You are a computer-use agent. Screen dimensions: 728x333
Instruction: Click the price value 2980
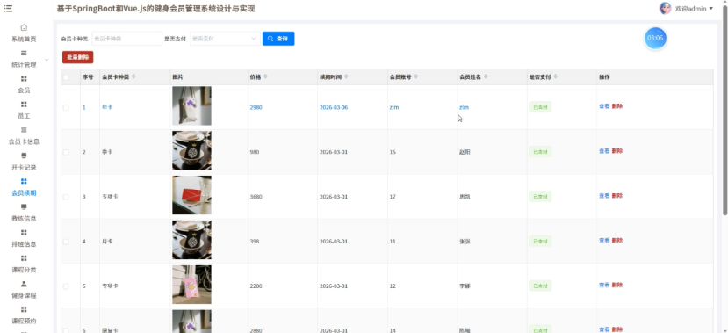pos(256,107)
